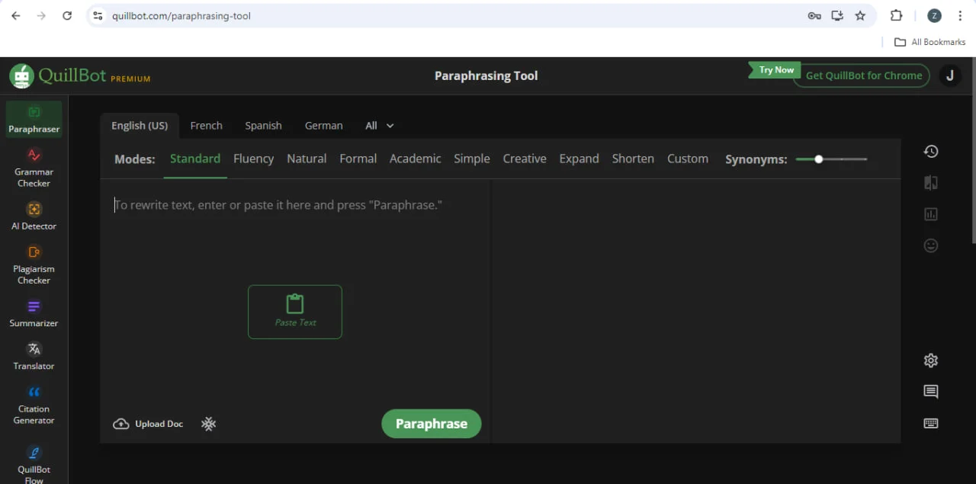Viewport: 976px width, 484px height.
Task: Open the AI Detector tool
Action: [34, 216]
